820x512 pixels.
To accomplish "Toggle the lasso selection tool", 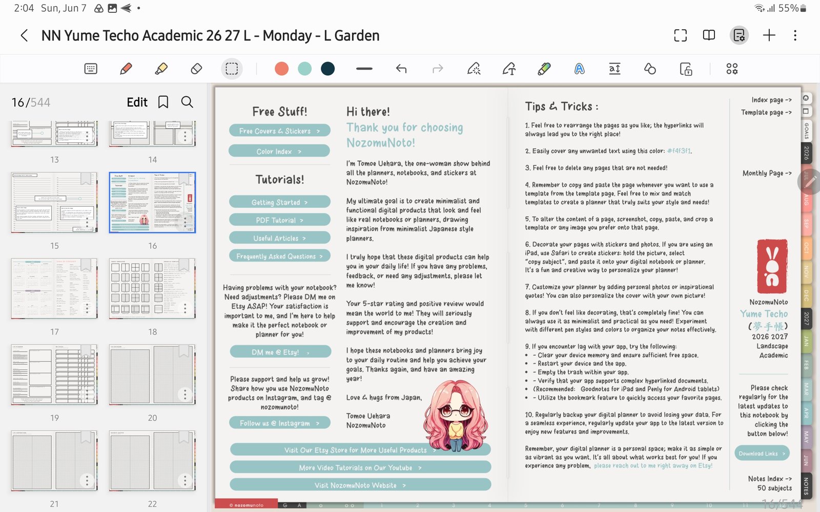I will [x=232, y=69].
